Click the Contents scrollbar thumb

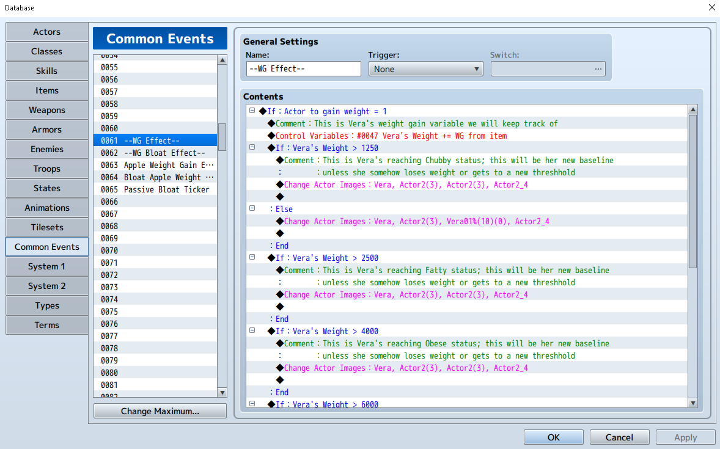point(693,191)
